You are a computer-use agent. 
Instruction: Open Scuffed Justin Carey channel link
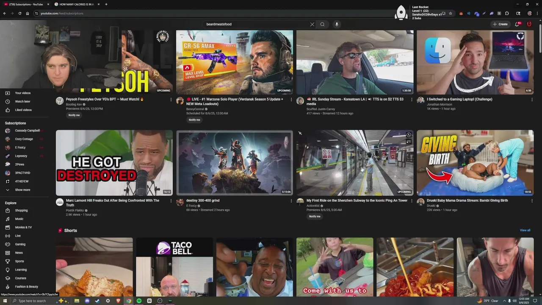point(321,109)
